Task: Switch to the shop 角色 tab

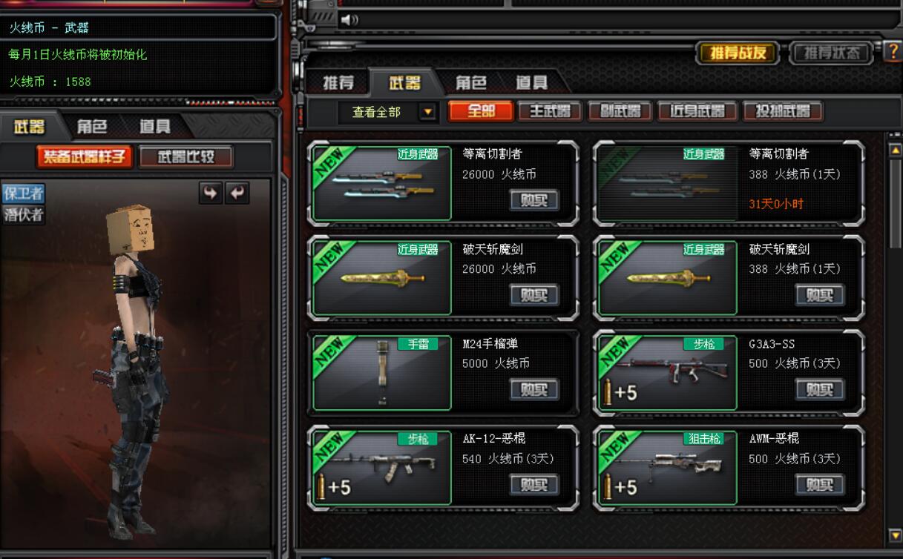Action: click(x=470, y=82)
